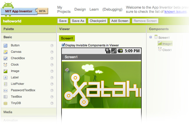The width and height of the screenshot is (189, 125).
Task: Click the (Debugging) menu item
Action: click(x=112, y=10)
